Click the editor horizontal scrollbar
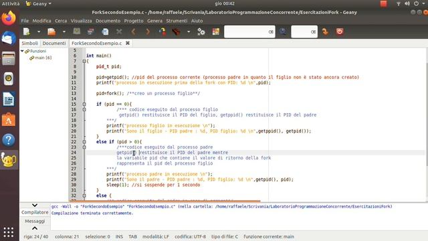This screenshot has height=241, width=428. tap(165, 201)
